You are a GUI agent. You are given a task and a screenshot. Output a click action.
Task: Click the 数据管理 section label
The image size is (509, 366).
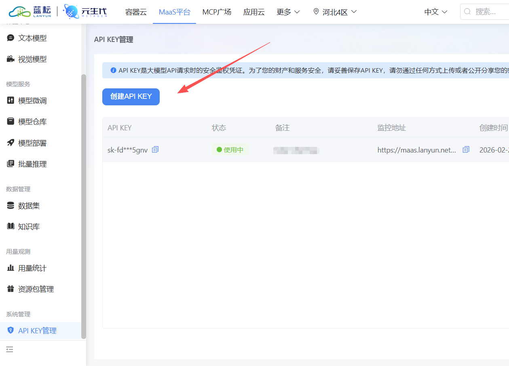[x=18, y=189]
